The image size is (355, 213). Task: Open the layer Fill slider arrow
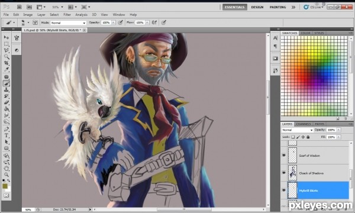pos(338,137)
